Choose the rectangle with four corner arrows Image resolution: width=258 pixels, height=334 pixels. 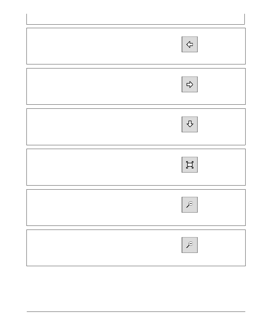[x=190, y=165]
